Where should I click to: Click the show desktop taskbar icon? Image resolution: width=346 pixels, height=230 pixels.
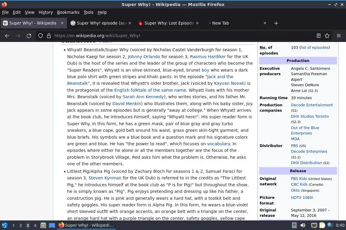pyautogui.click(x=52, y=226)
